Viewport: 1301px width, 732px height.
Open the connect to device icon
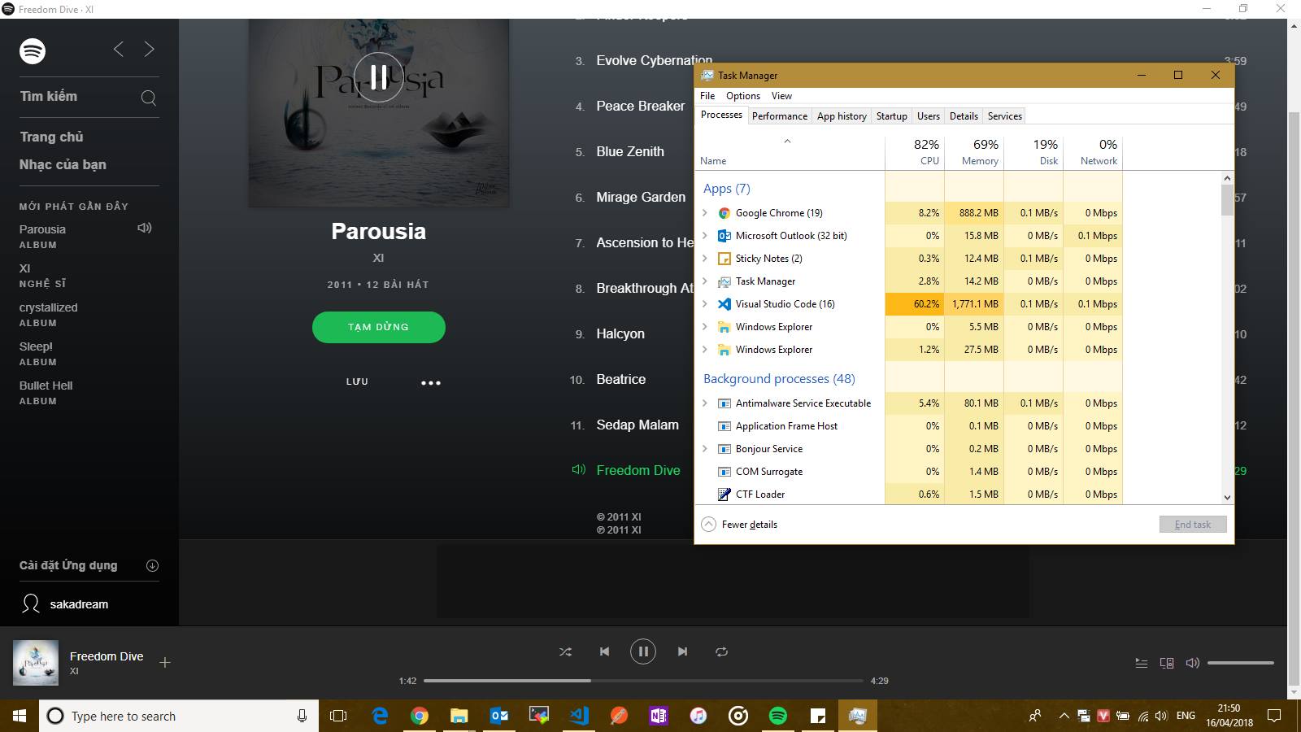click(x=1167, y=663)
